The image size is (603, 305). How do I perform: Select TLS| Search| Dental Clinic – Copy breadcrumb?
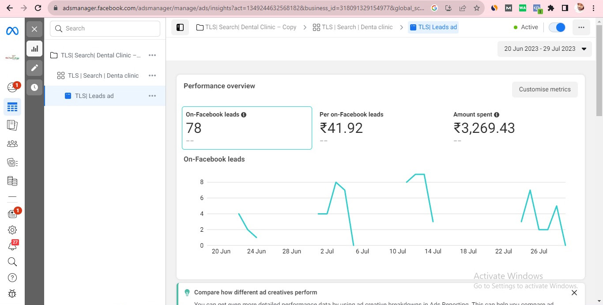(246, 27)
